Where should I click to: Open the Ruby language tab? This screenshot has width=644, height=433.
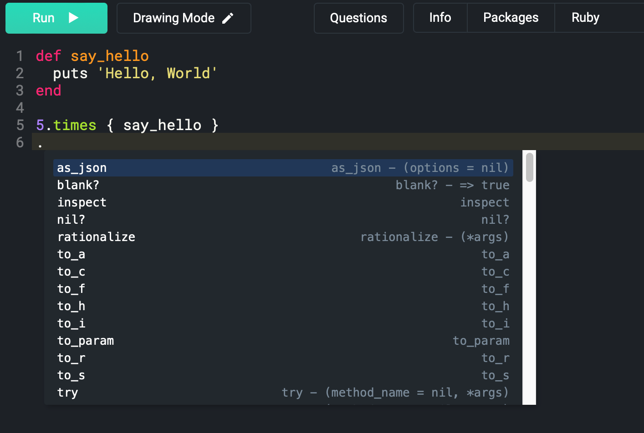585,18
